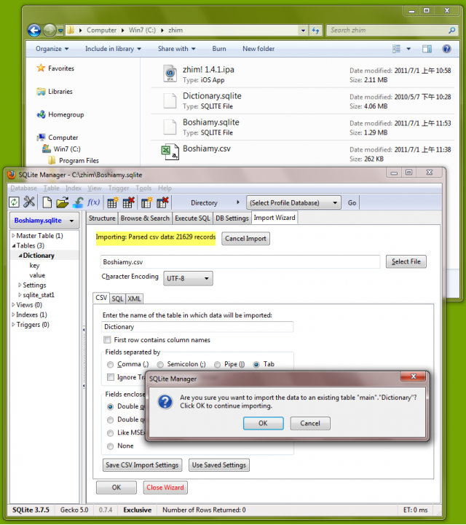The width and height of the screenshot is (466, 525).
Task: Open the Boshiamy.sqlite database dropdown
Action: pos(44,221)
